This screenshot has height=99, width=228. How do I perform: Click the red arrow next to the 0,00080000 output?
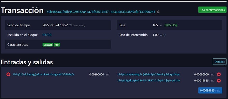click(x=219, y=74)
